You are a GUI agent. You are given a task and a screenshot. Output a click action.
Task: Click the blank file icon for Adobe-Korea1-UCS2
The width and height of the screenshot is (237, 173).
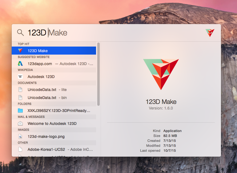click(x=20, y=149)
